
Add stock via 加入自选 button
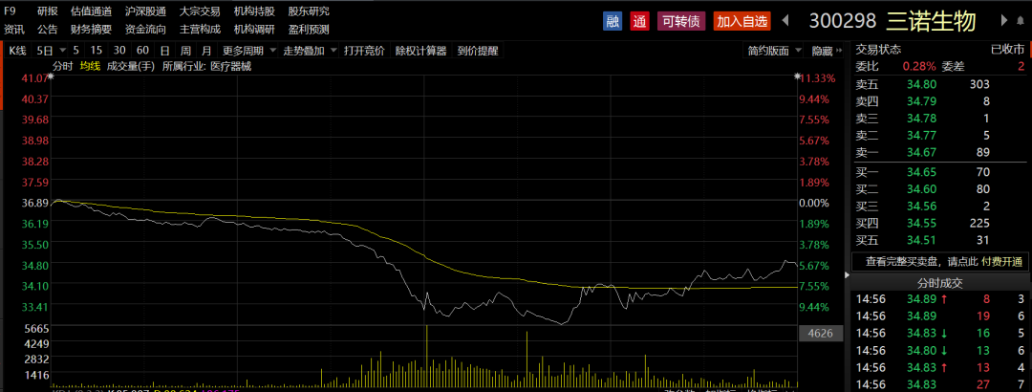[x=742, y=21]
